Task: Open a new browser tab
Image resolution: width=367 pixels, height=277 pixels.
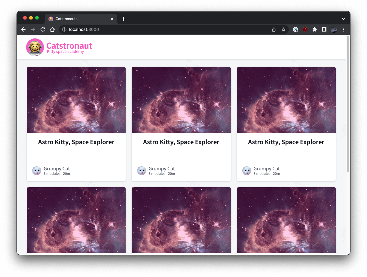Action: 123,19
